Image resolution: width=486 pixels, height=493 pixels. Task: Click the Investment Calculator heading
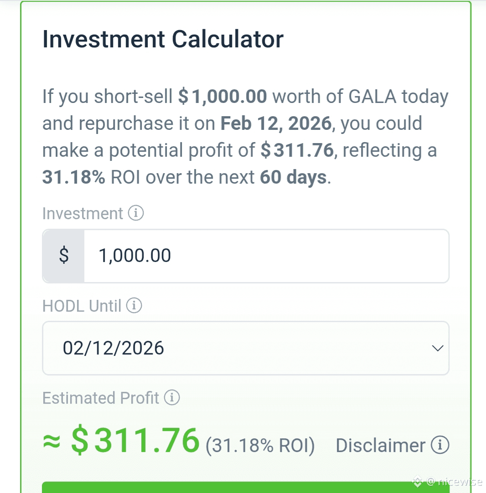pyautogui.click(x=163, y=39)
